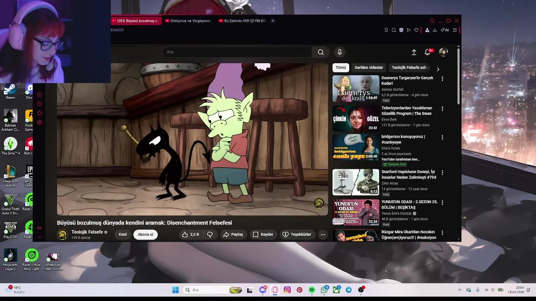Open Opera easy setup sliders icon
Image resolution: width=536 pixels, height=301 pixels.
(x=455, y=30)
